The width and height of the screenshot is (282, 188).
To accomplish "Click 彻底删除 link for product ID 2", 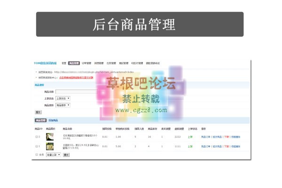I will (235, 137).
